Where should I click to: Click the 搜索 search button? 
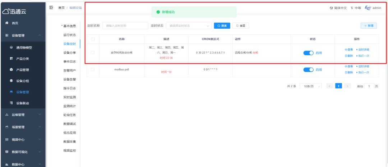coord(222,26)
